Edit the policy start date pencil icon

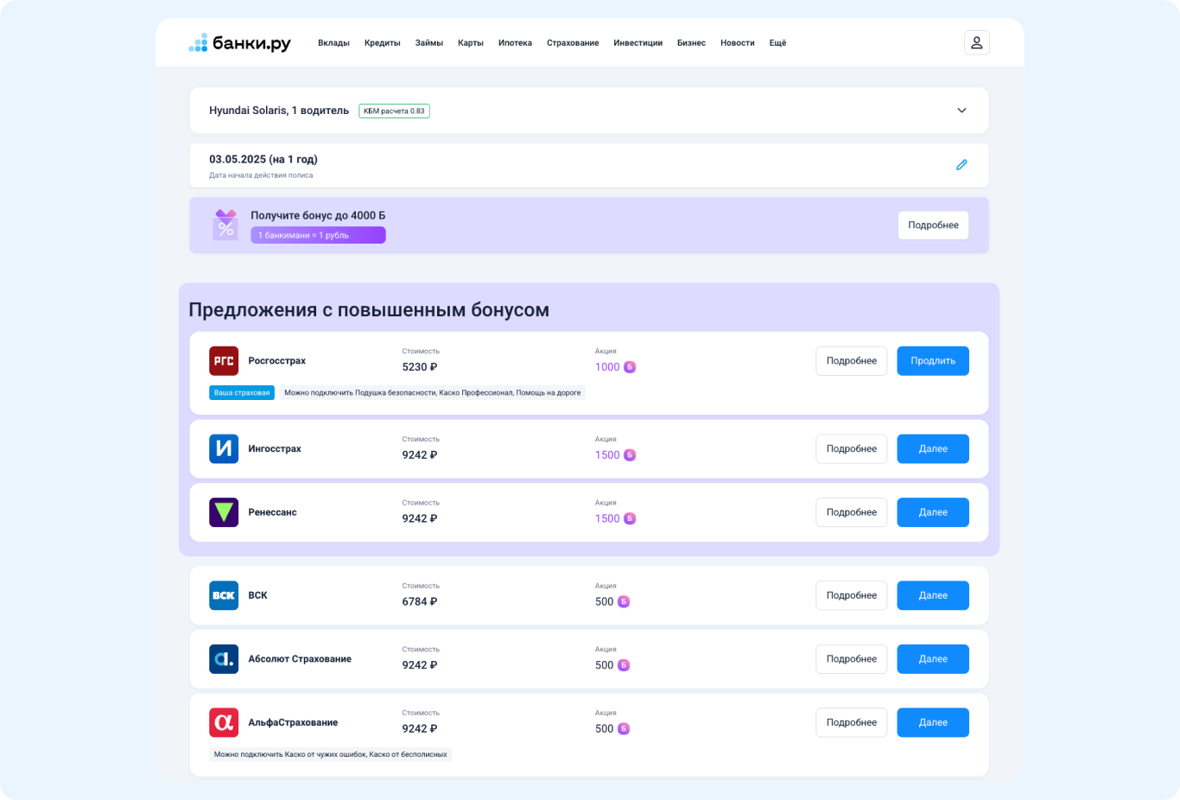(961, 164)
